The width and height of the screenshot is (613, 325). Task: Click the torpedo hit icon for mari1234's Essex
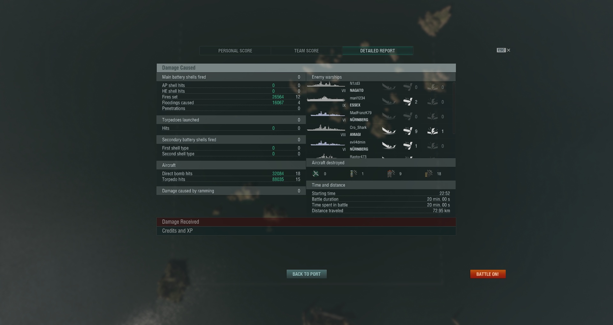pos(407,102)
